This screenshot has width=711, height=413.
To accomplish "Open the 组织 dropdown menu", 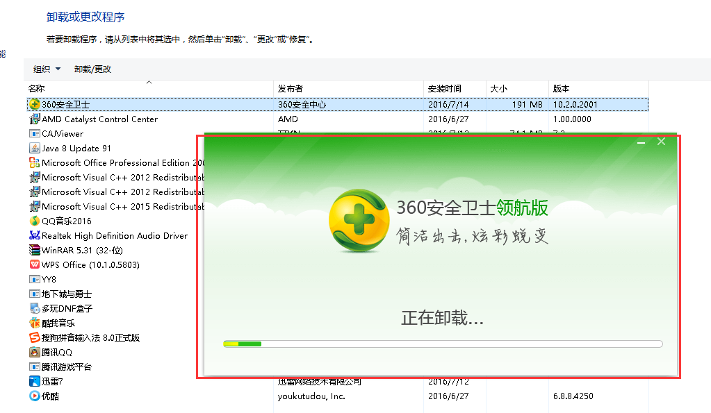I will (47, 69).
